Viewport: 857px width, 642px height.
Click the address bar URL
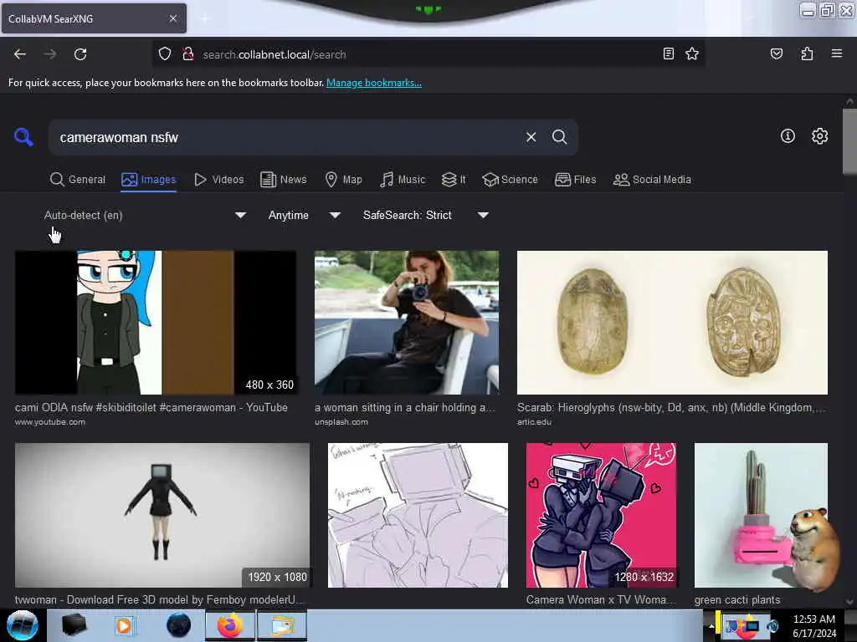click(x=275, y=54)
